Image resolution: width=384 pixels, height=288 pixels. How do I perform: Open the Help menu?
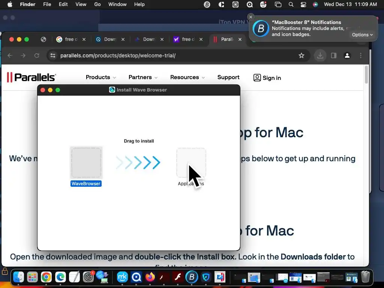click(139, 4)
